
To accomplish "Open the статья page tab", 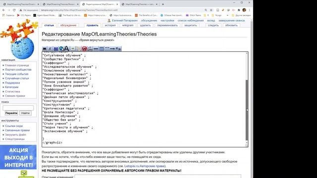I will [49, 25].
